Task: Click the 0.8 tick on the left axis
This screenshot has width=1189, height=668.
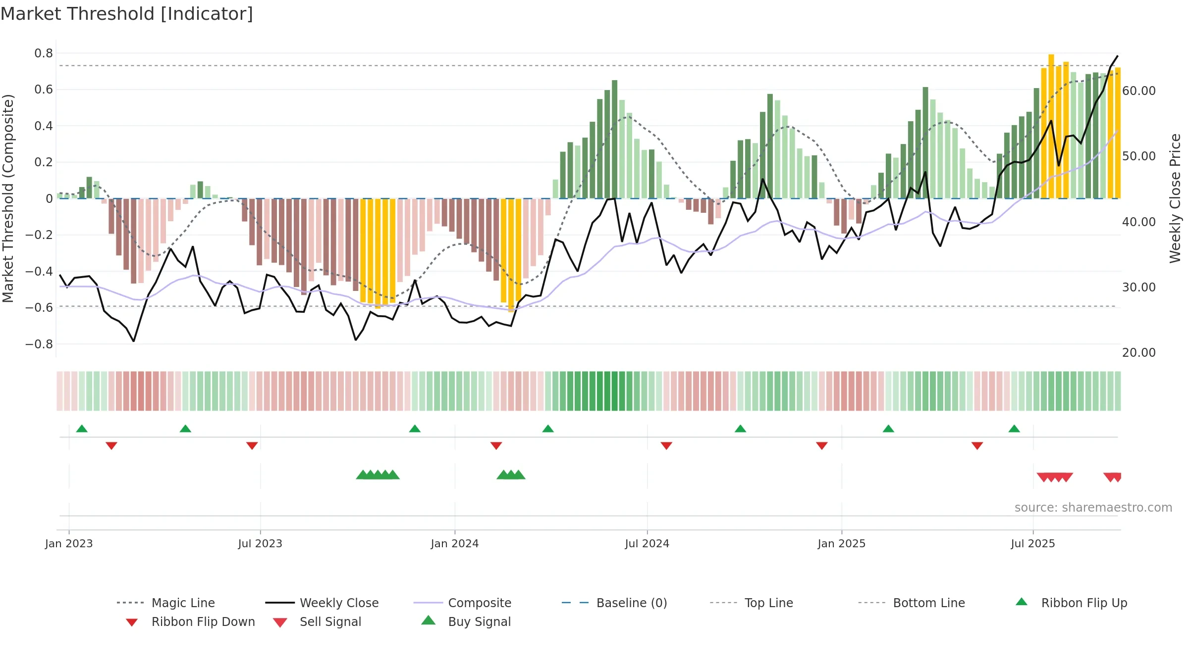Action: click(44, 53)
